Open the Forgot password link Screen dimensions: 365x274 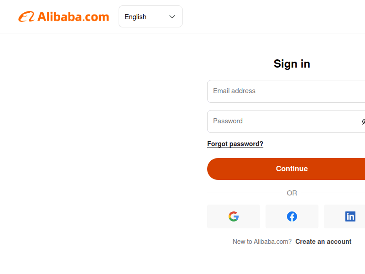(235, 144)
